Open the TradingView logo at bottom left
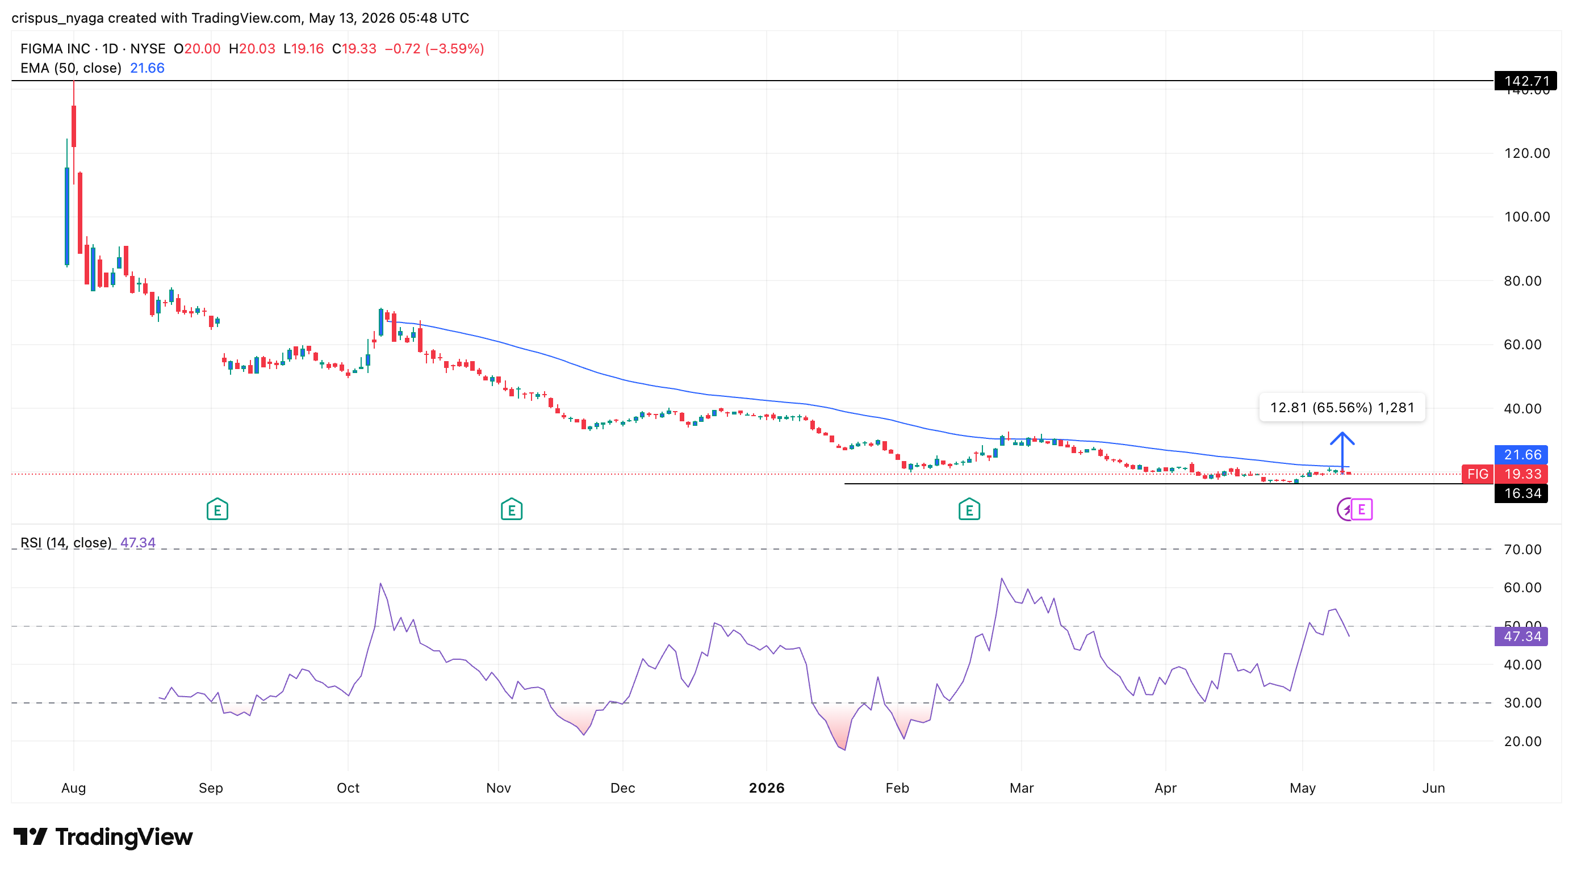 [x=103, y=836]
